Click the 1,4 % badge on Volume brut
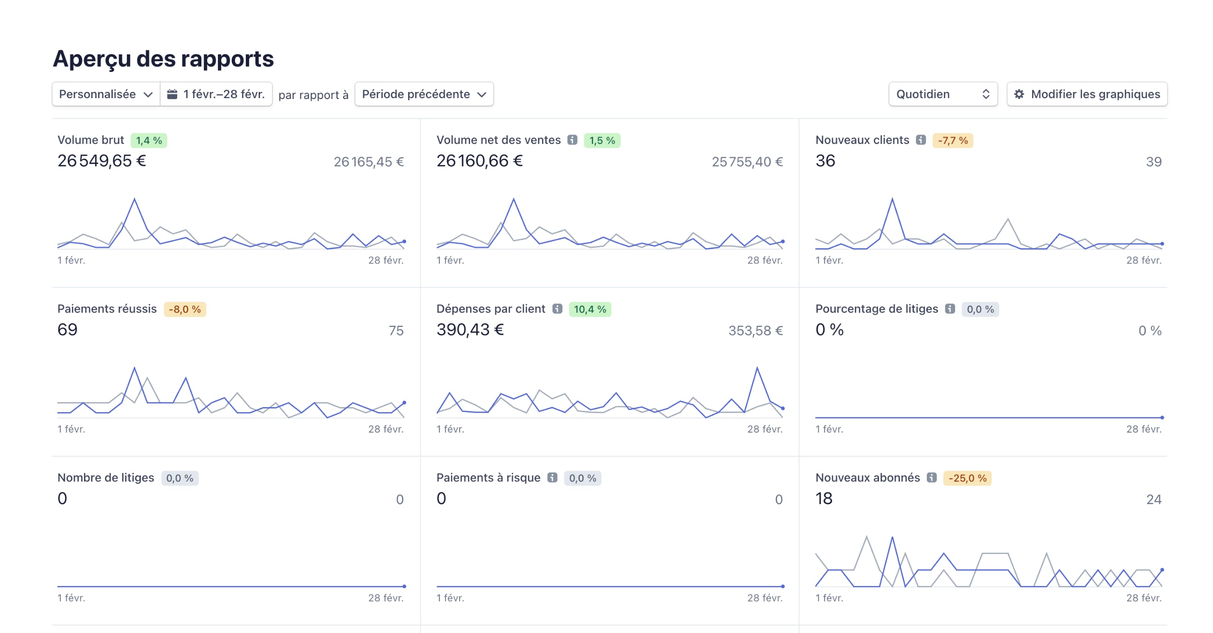Screen dimensions: 1213x633 pyautogui.click(x=149, y=141)
